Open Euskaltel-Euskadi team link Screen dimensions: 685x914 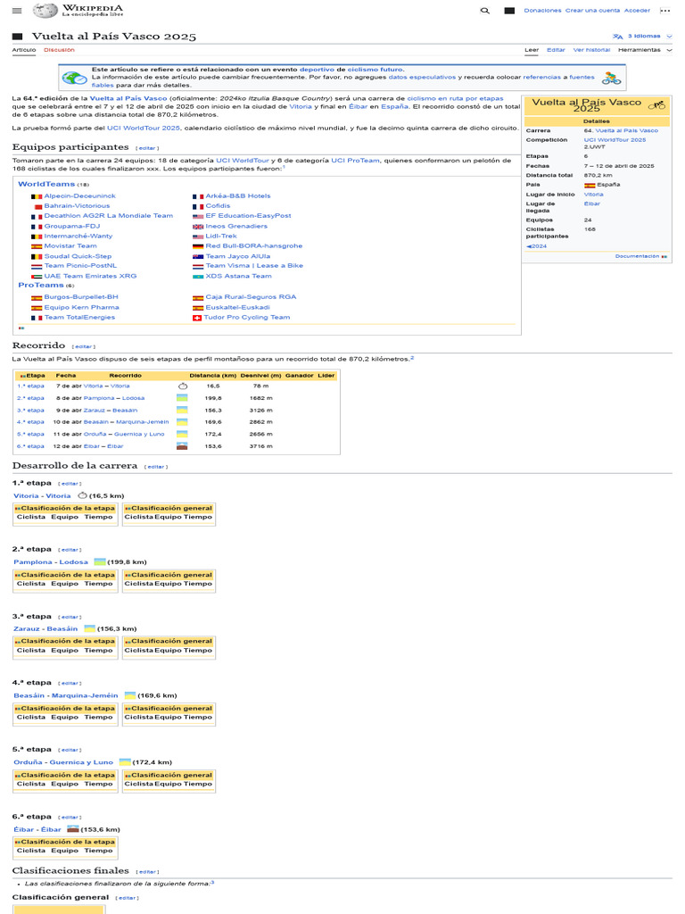[x=237, y=308]
